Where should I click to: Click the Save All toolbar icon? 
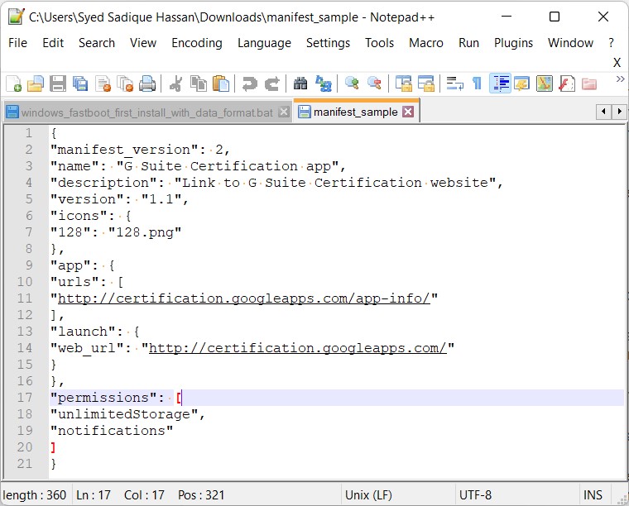[x=80, y=84]
